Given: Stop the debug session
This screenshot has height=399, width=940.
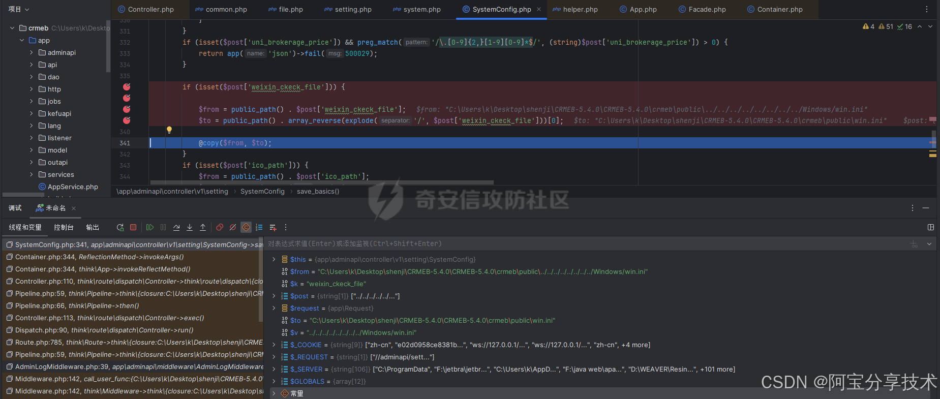Looking at the screenshot, I should [x=133, y=227].
